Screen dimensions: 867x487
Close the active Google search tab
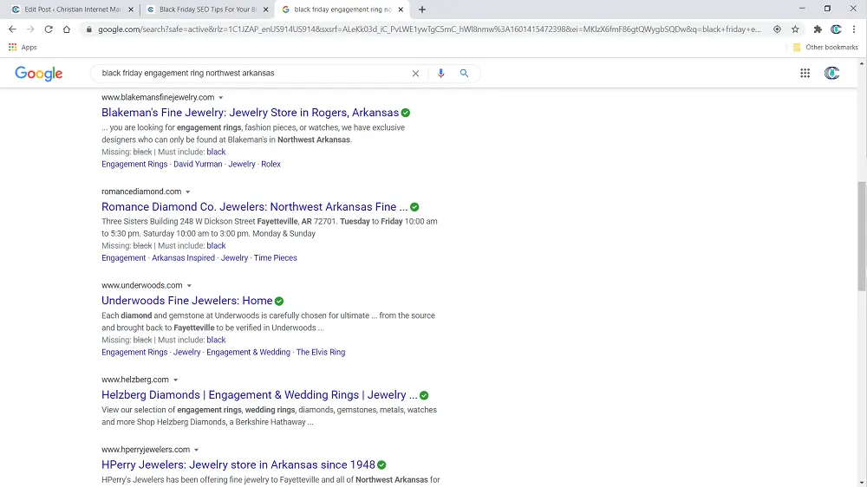401,10
